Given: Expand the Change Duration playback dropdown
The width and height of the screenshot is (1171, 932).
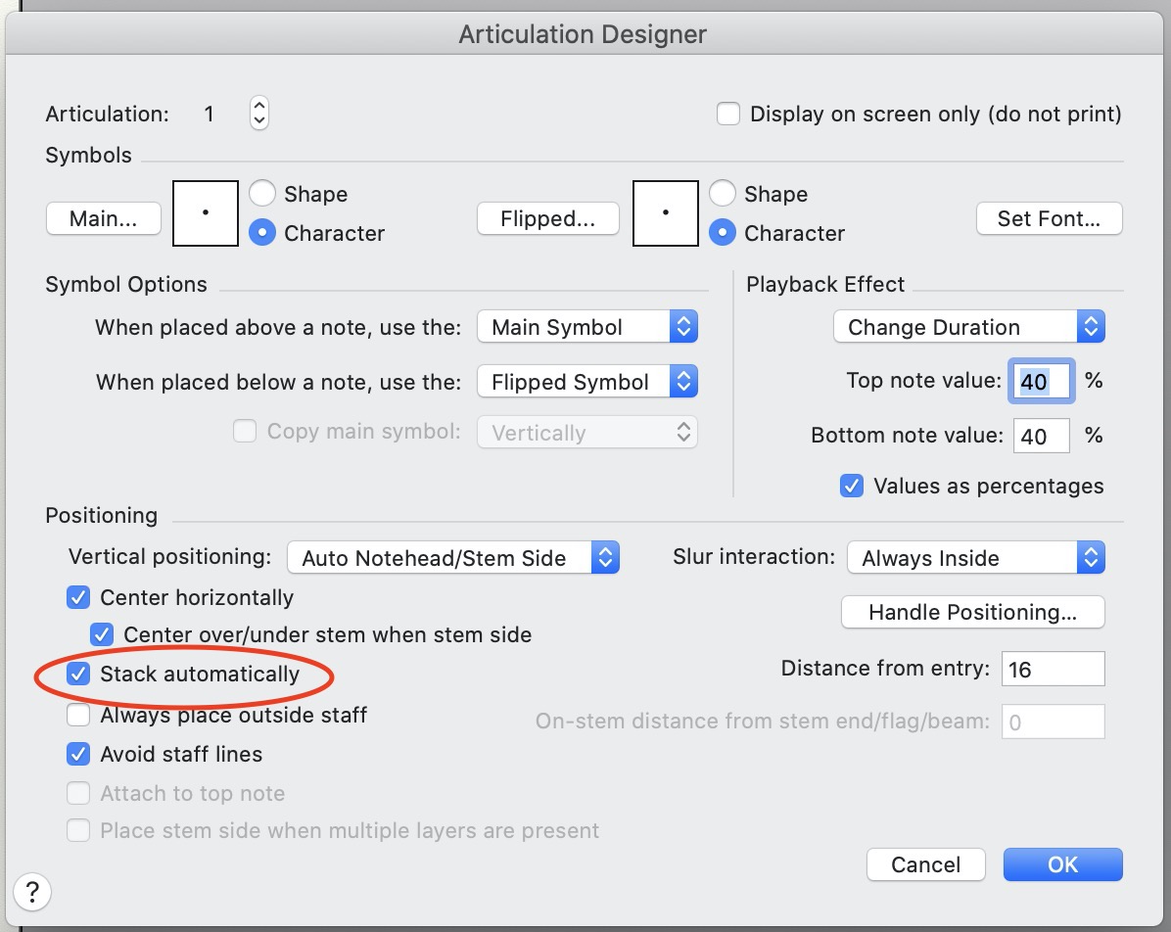Looking at the screenshot, I should [968, 327].
